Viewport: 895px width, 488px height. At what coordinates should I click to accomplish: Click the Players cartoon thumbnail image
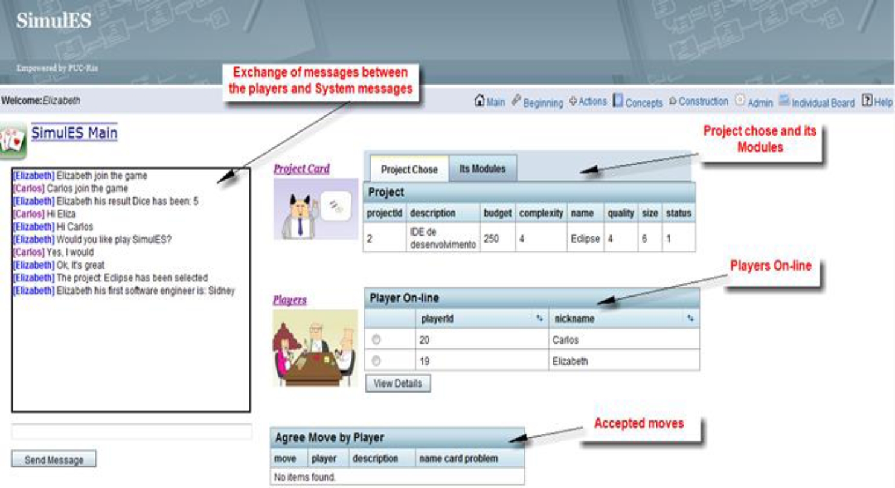click(x=315, y=348)
